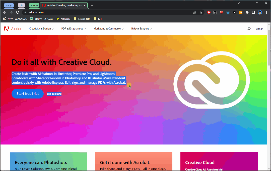271x171 pixels.
Task: Bookmark this page with the star icon
Action: pos(201,12)
